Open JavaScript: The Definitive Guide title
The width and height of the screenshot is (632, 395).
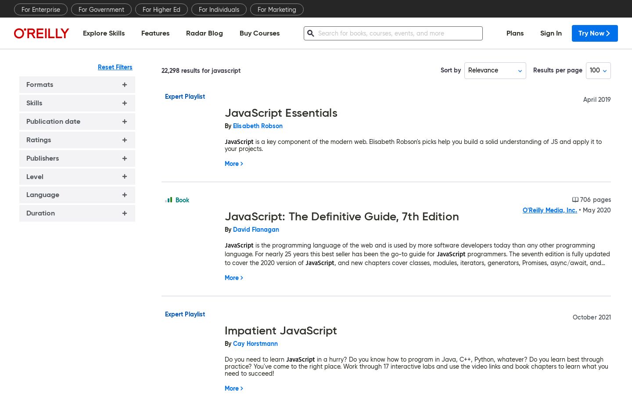pyautogui.click(x=342, y=216)
